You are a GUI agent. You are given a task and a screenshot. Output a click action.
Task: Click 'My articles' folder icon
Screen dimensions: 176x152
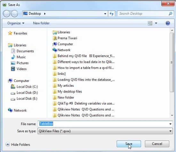(x=55, y=86)
